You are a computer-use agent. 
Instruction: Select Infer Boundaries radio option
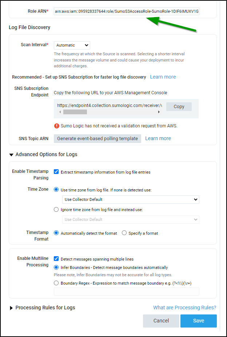point(56,267)
